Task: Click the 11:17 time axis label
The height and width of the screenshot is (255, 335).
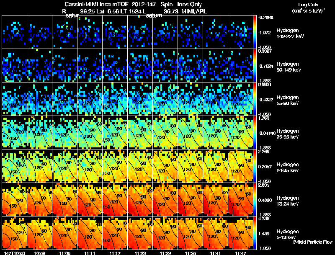Action: [115, 253]
